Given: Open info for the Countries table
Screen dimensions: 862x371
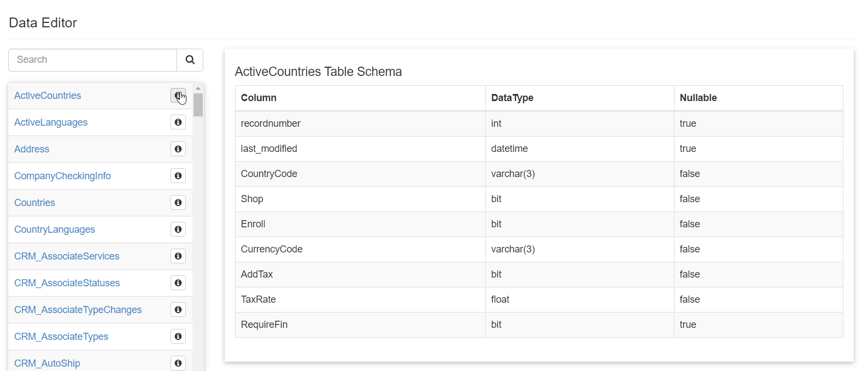Looking at the screenshot, I should 178,203.
